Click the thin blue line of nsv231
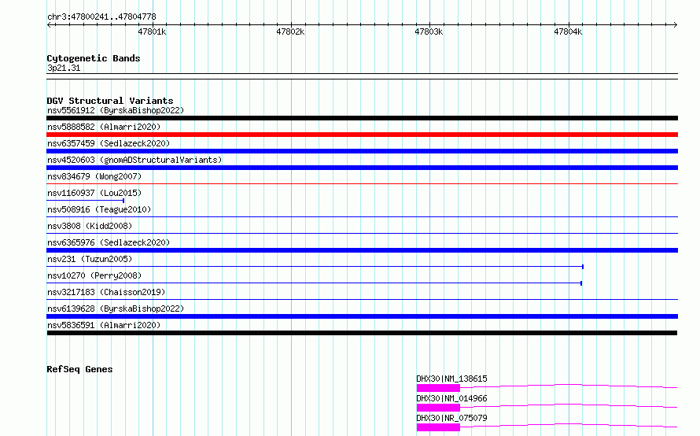The height and width of the screenshot is (436, 700). coord(315,267)
